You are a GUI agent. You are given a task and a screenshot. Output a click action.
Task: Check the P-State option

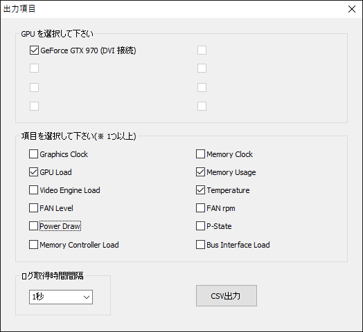pyautogui.click(x=200, y=226)
